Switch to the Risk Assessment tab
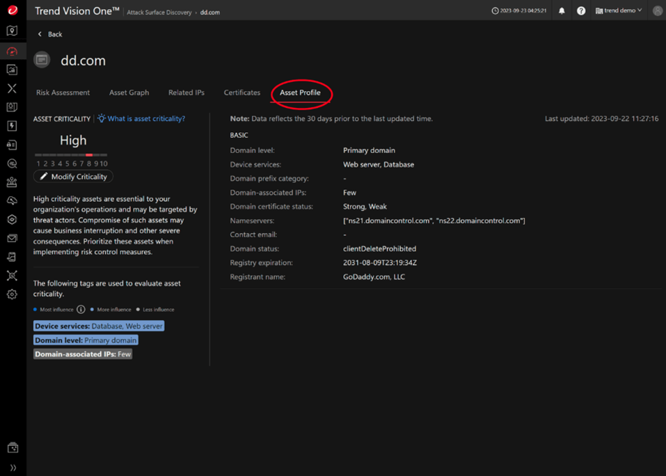This screenshot has height=476, width=666. tap(63, 93)
